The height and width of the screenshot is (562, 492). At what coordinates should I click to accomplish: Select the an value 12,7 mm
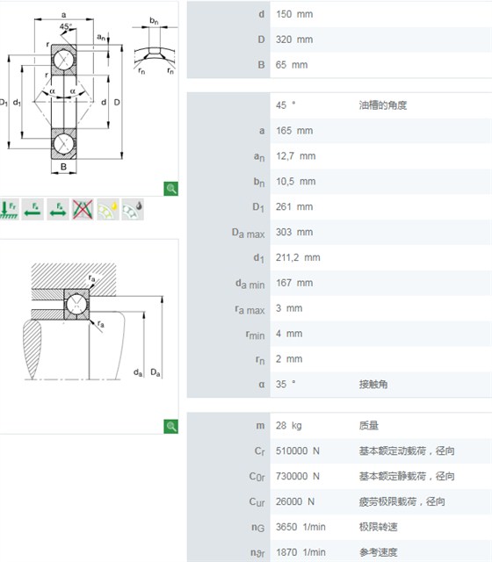coord(295,156)
